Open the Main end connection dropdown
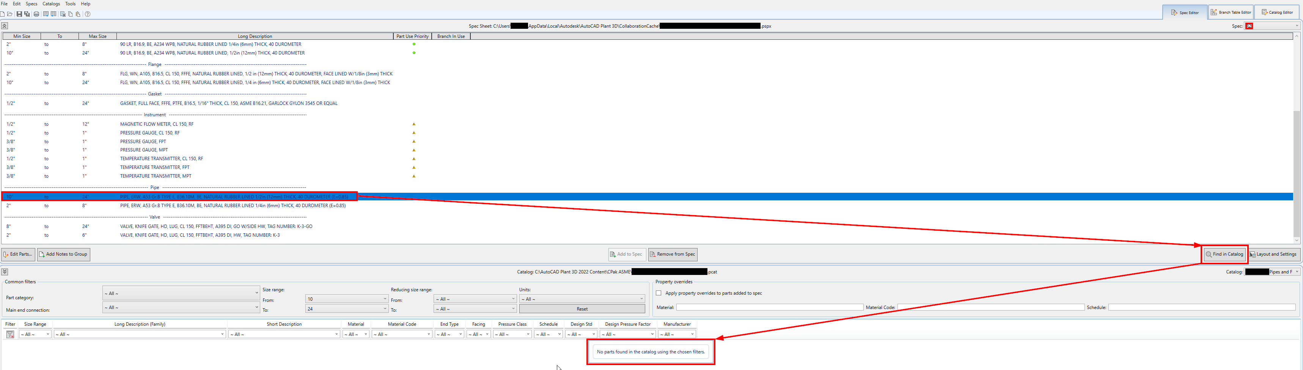Screen dimensions: 1303x370 181,308
